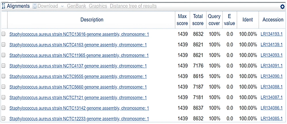Image resolution: width=287 pixels, height=124 pixels.
Task: Open Staphylococcus aureus strain NCTC13142 alignment
Action: (79, 108)
